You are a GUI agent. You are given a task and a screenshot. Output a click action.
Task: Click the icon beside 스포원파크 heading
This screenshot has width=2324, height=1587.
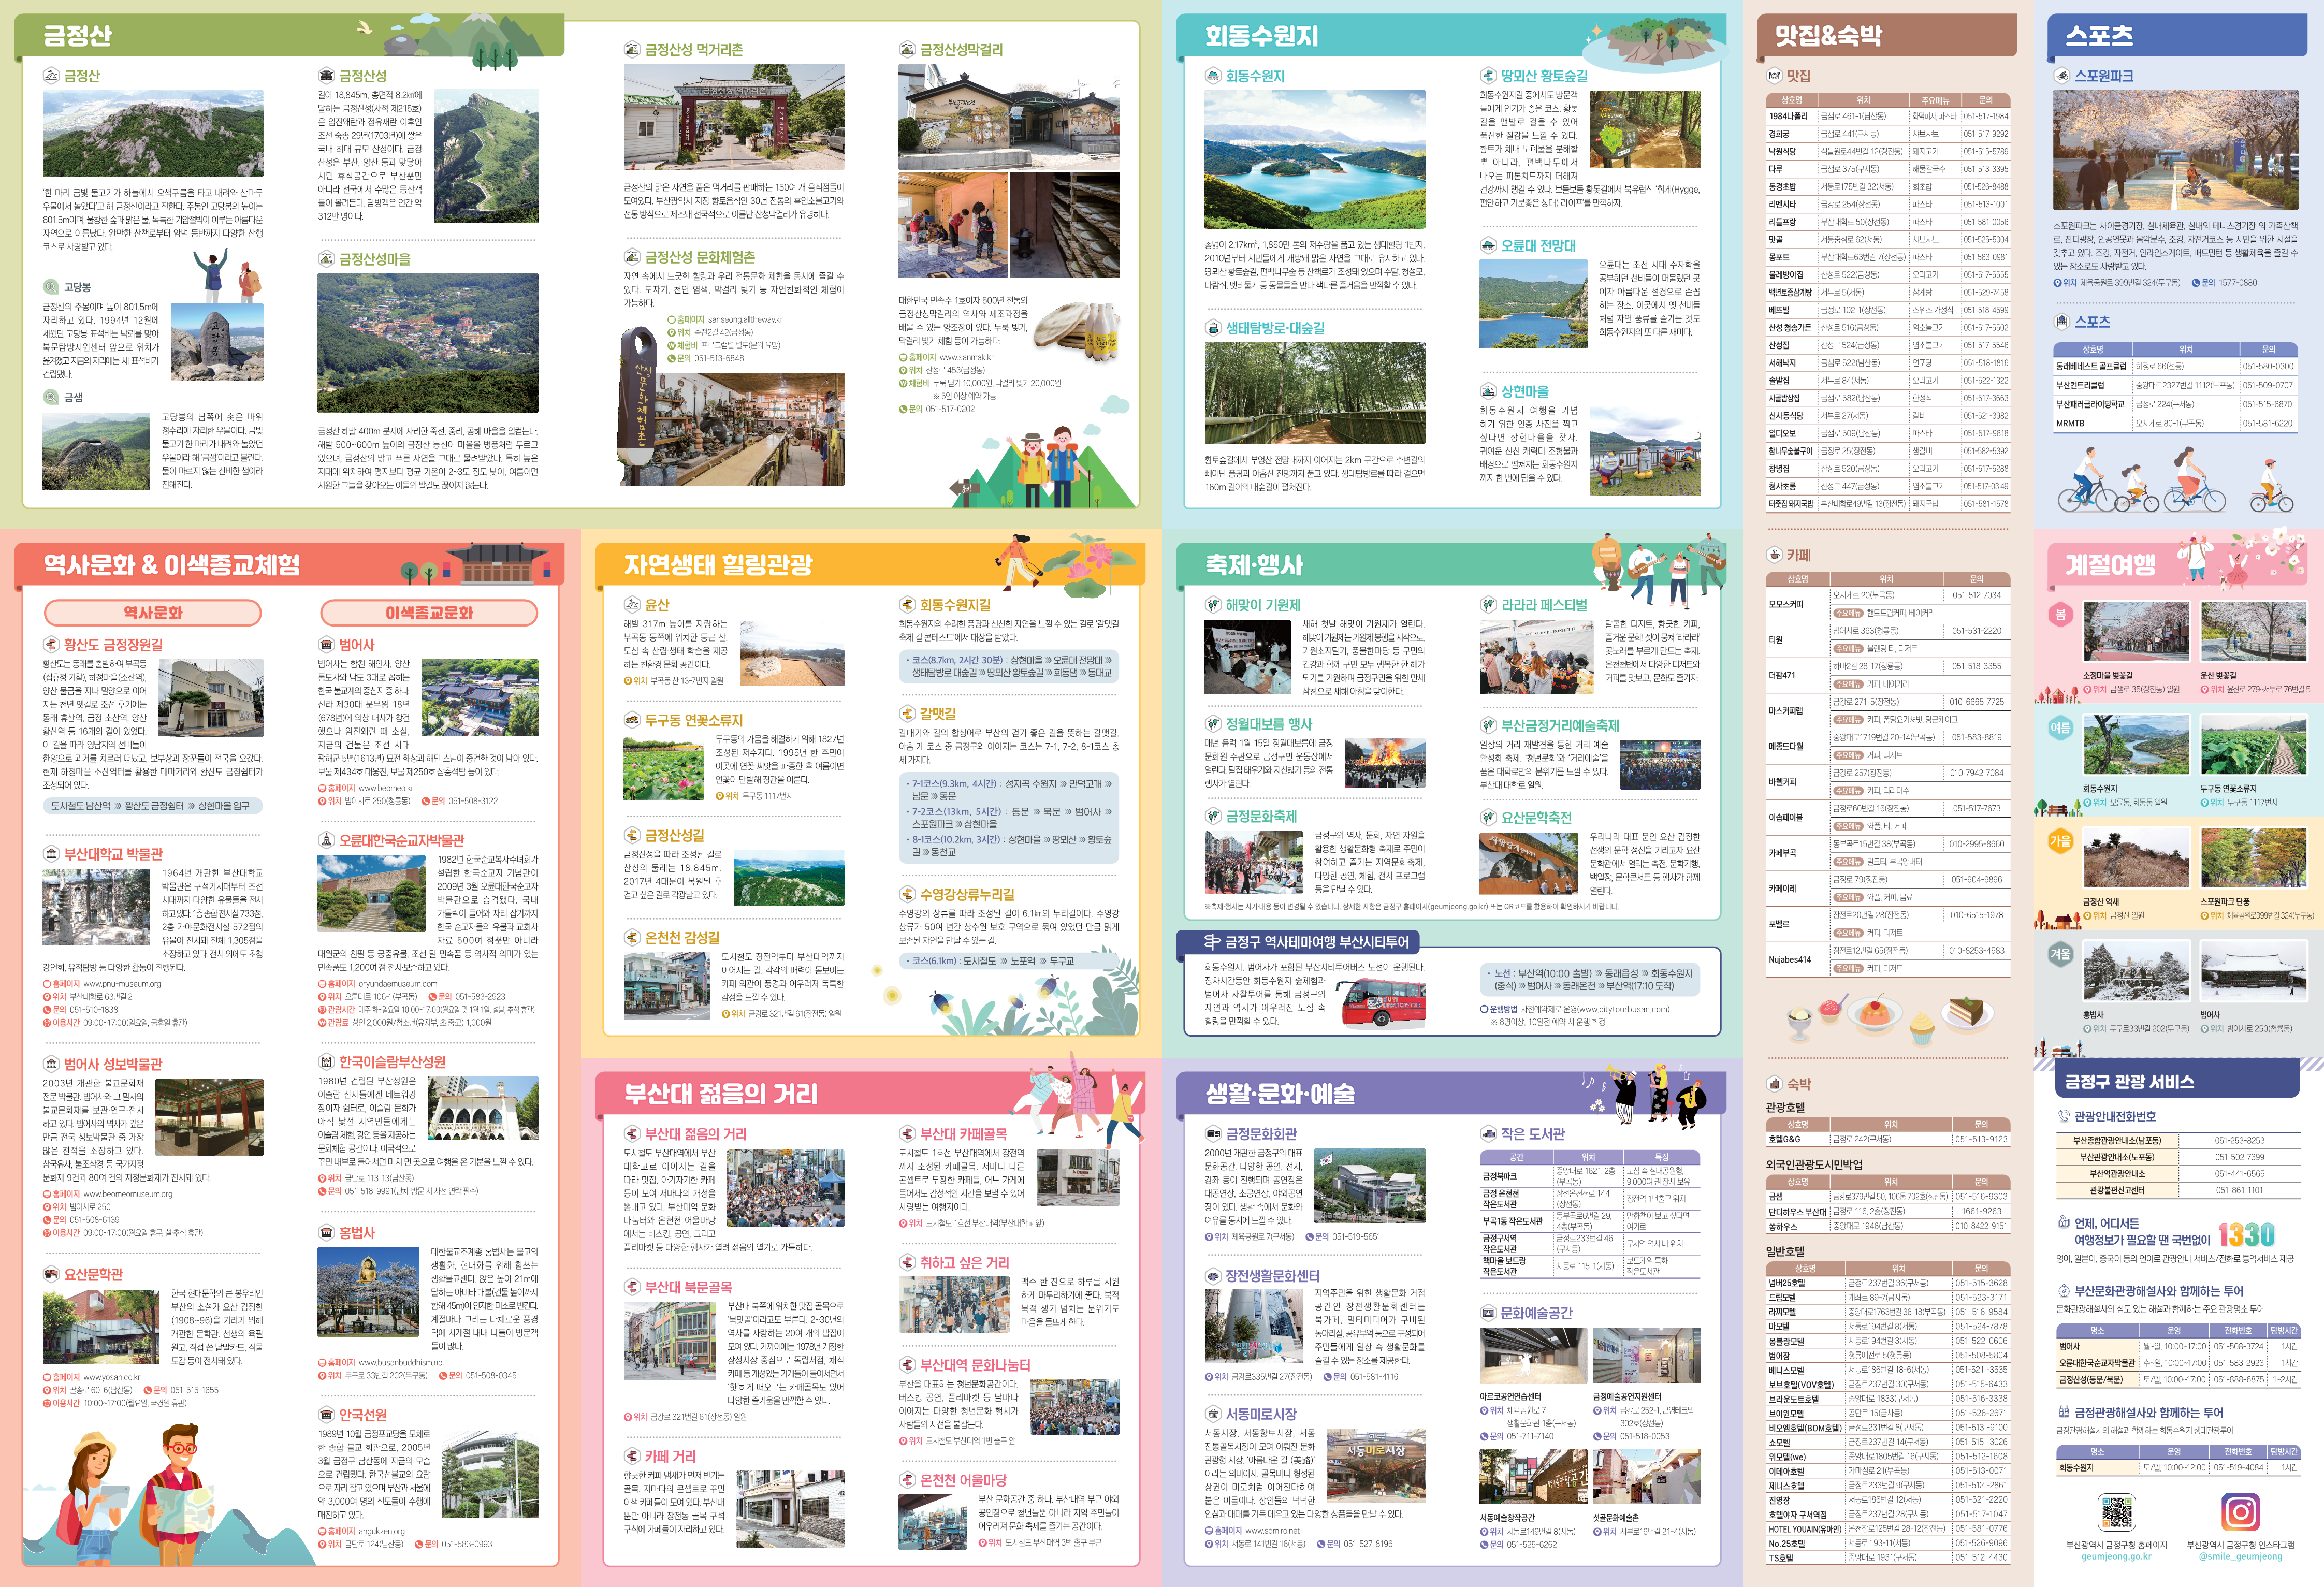(x=2061, y=76)
